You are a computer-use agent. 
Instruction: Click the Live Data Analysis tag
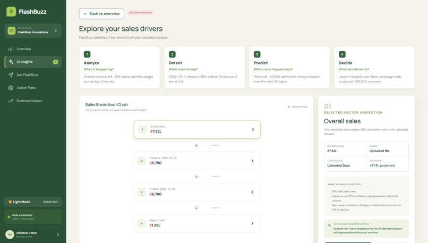click(140, 13)
